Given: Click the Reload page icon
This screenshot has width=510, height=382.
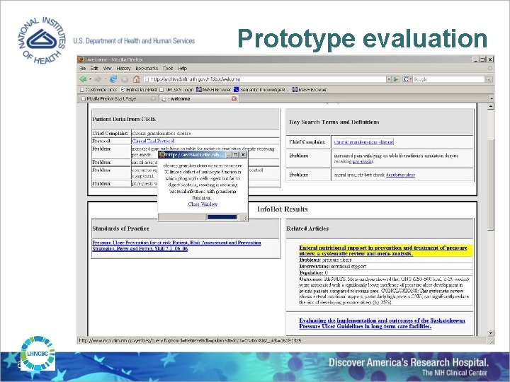Looking at the screenshot, I should [x=113, y=79].
